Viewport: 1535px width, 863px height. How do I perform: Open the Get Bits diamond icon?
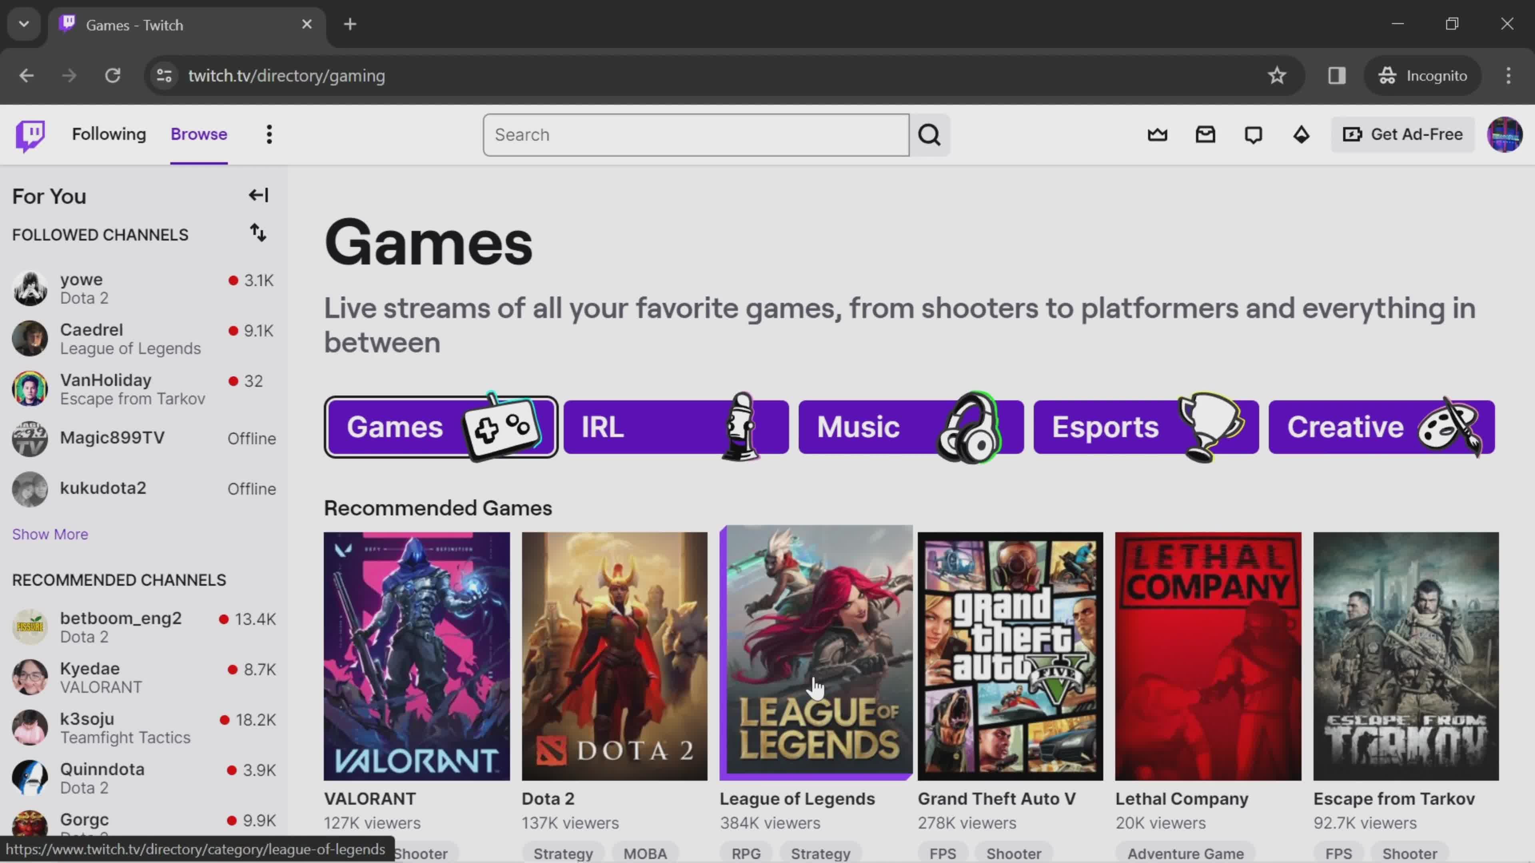click(x=1301, y=135)
